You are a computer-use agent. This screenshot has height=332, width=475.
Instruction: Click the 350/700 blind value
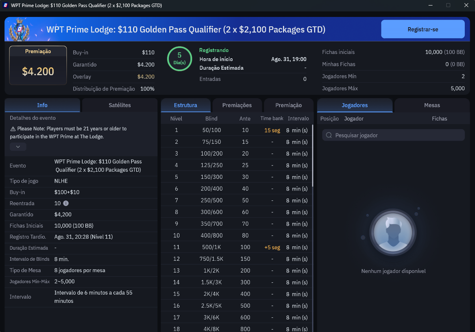click(x=211, y=224)
